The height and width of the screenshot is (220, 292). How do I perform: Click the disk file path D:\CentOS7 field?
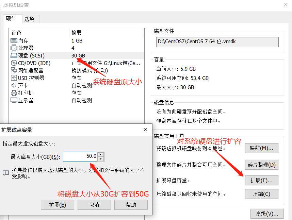point(217,42)
